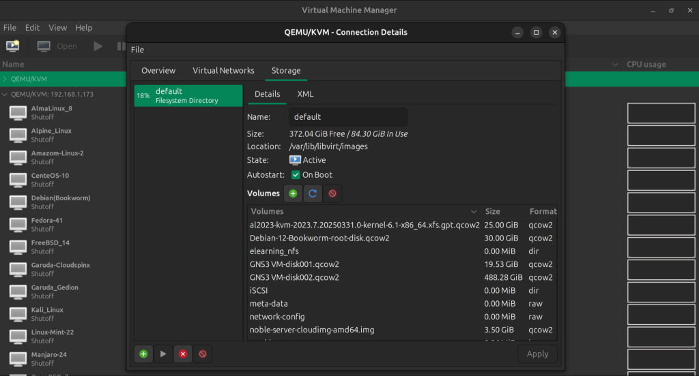Select the Storage tab
699x376 pixels.
(286, 71)
